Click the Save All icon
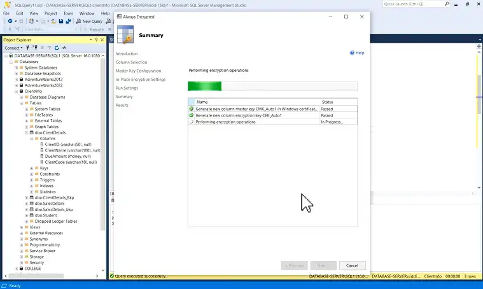483x289 pixels. (x=68, y=21)
